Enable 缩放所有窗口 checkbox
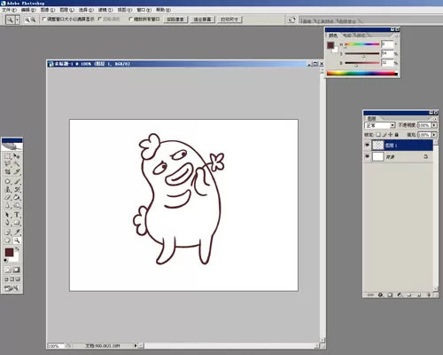Image resolution: width=443 pixels, height=355 pixels. point(131,19)
